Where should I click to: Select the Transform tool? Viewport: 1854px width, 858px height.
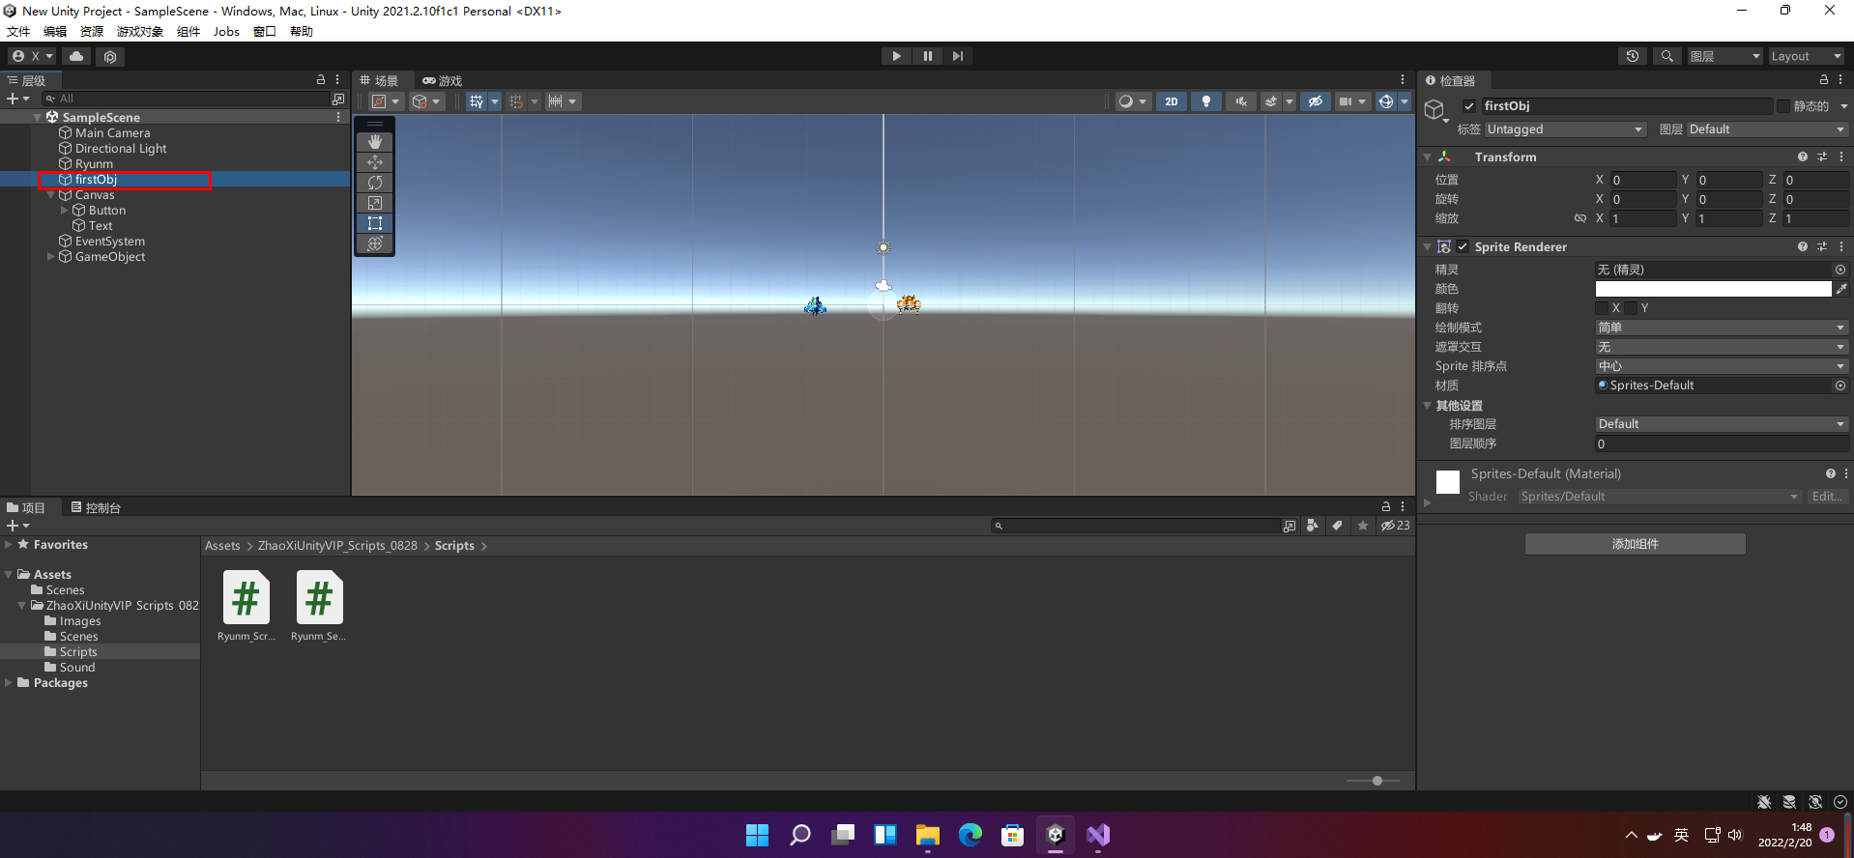coord(375,243)
